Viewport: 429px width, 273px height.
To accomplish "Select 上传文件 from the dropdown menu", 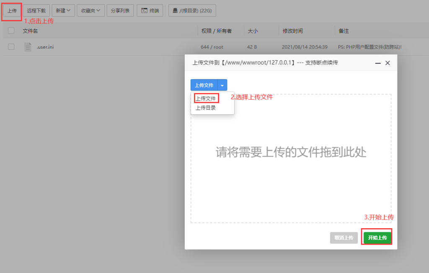I will (x=206, y=98).
